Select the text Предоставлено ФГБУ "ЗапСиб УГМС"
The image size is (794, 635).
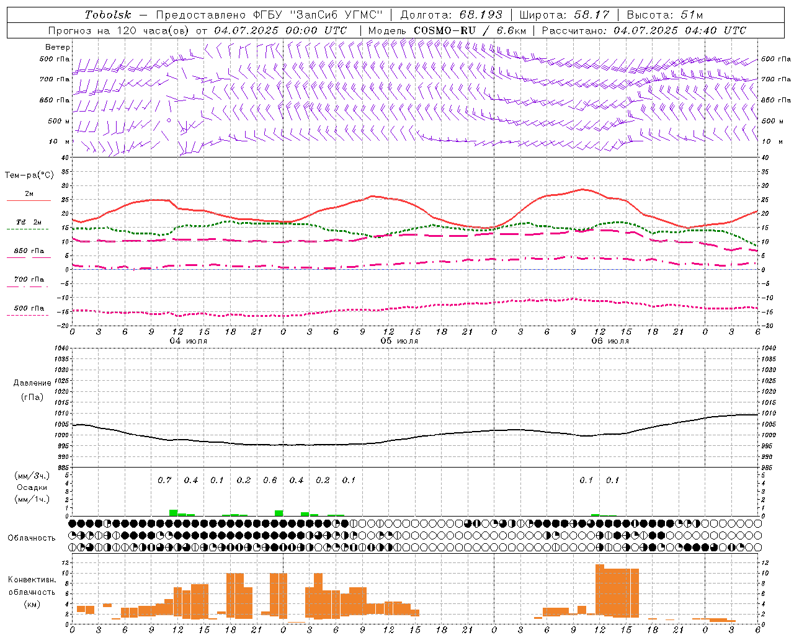[x=269, y=15]
